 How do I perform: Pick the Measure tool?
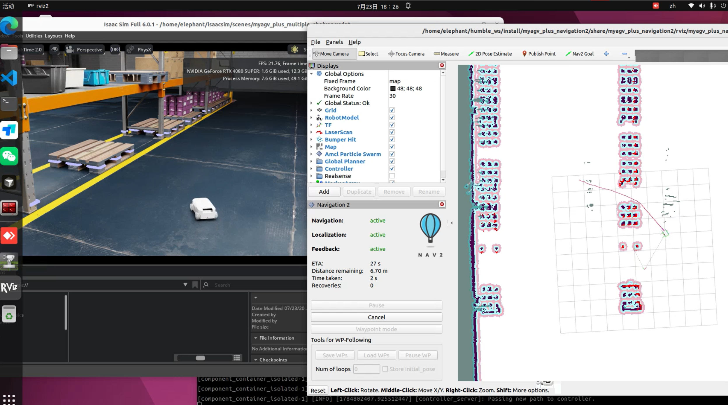[x=446, y=54]
